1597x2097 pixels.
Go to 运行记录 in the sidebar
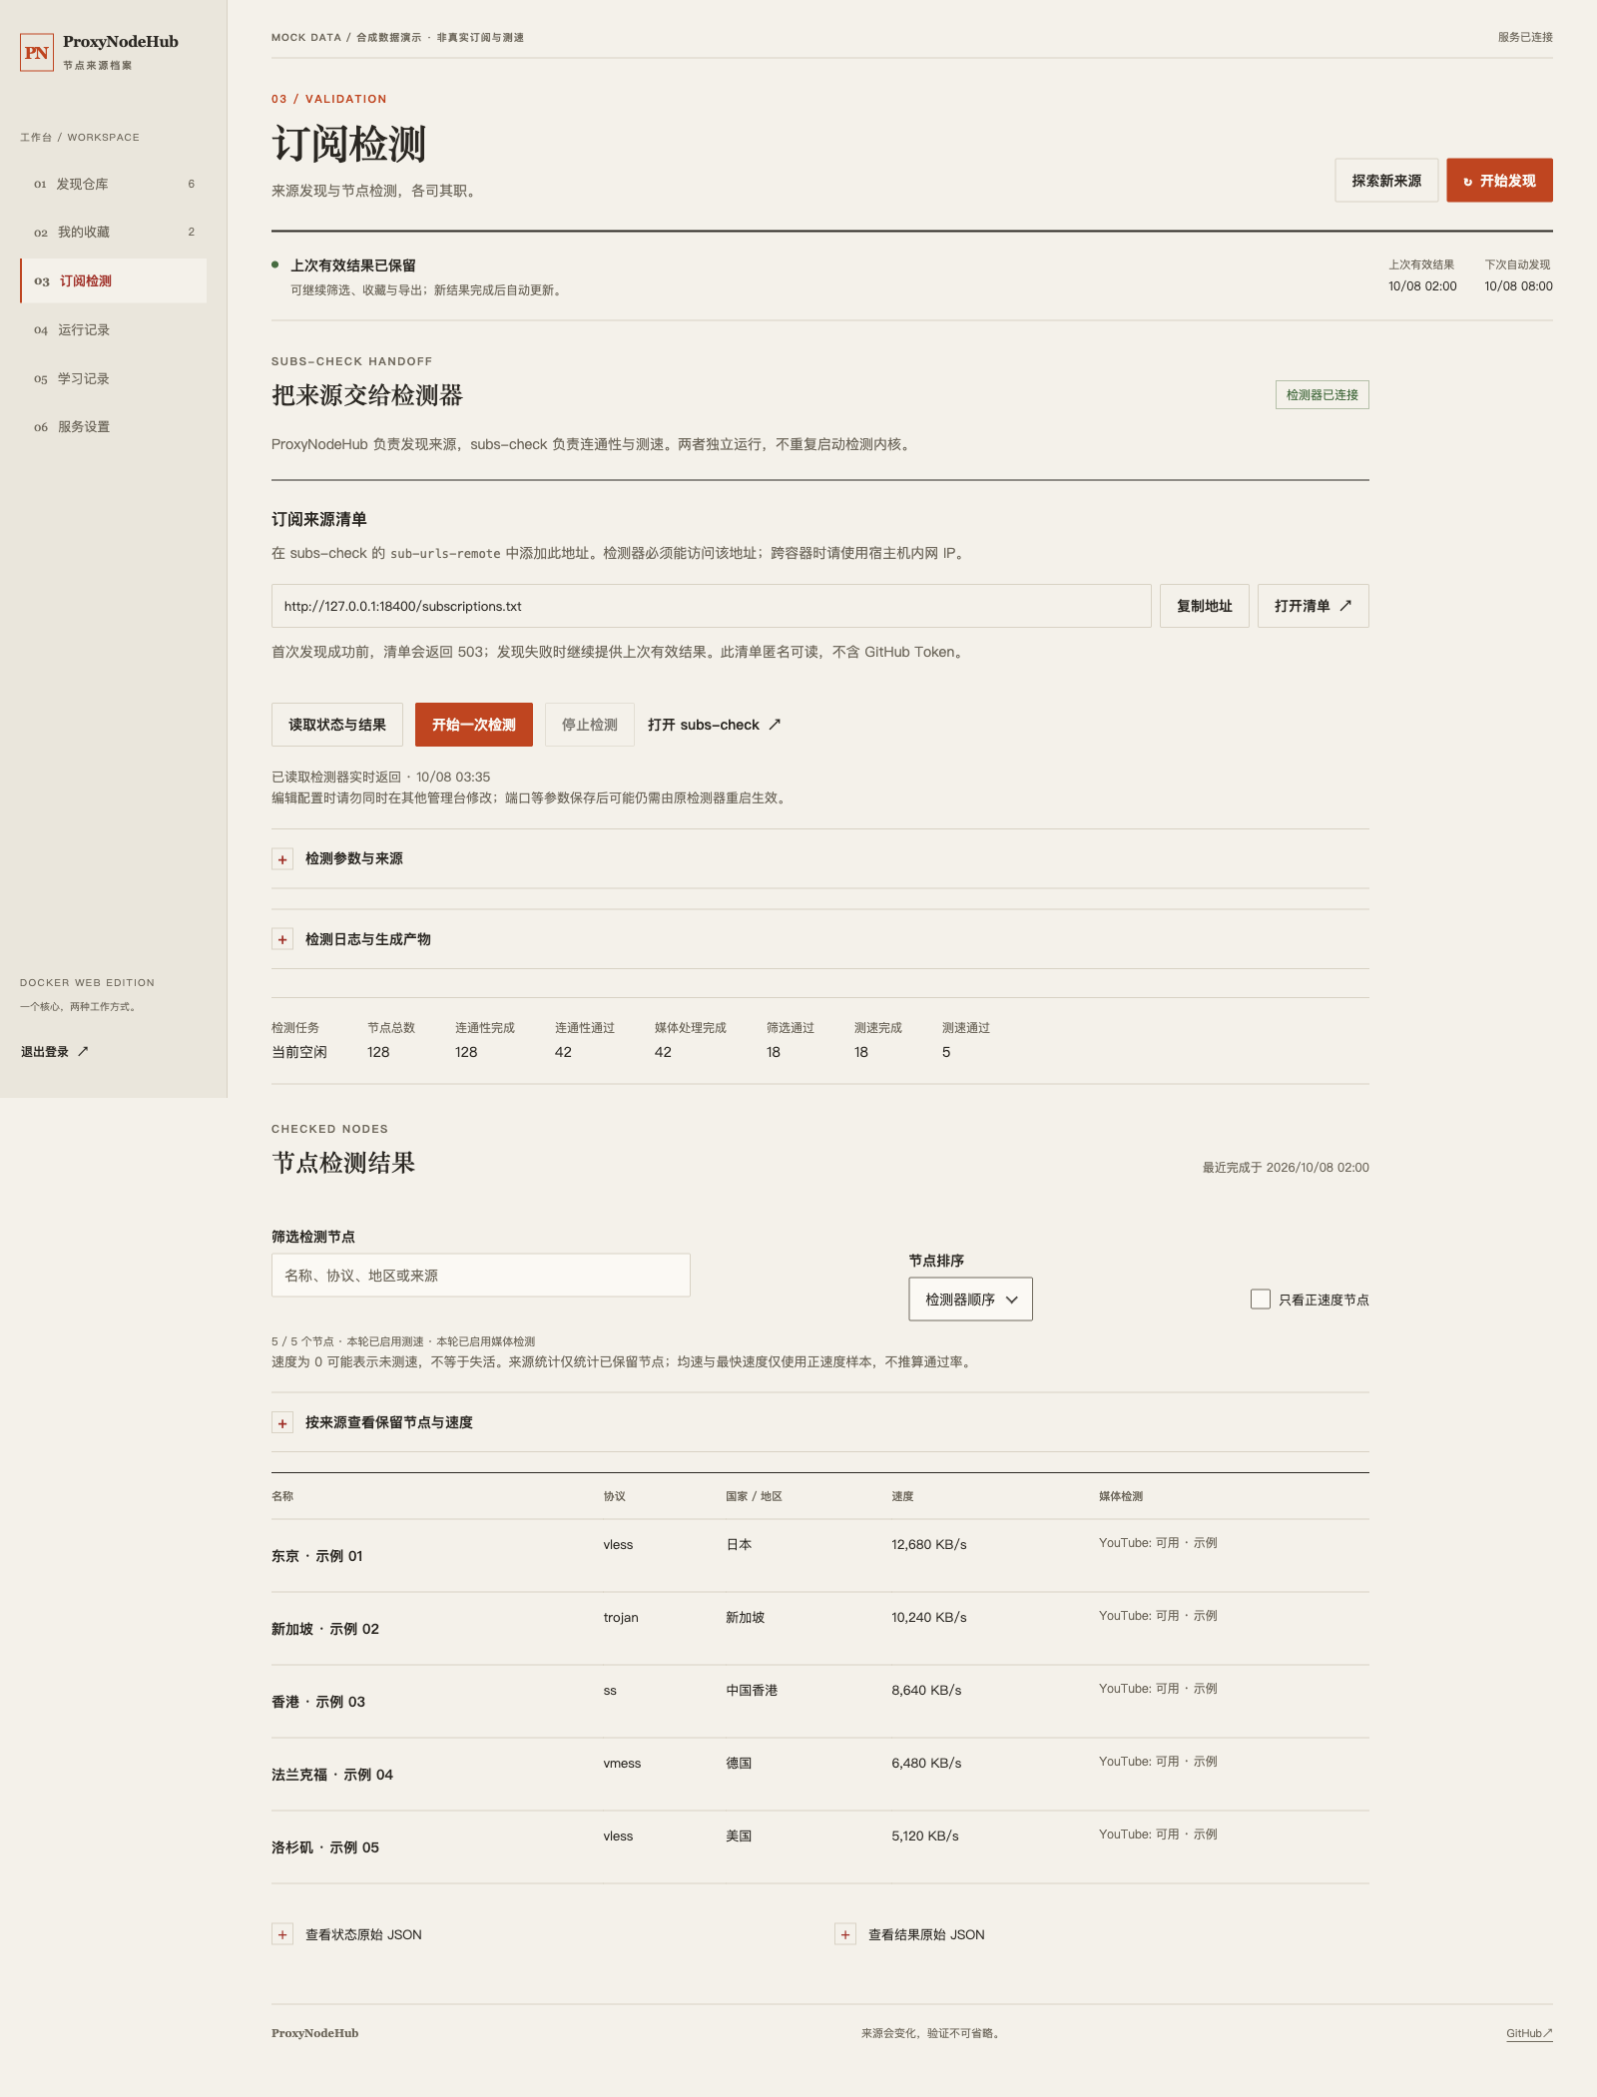[114, 329]
